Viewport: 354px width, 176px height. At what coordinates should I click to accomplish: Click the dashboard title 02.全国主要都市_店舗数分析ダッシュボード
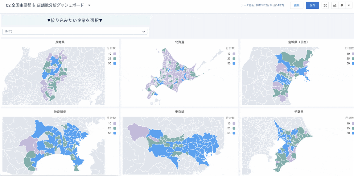coord(45,6)
